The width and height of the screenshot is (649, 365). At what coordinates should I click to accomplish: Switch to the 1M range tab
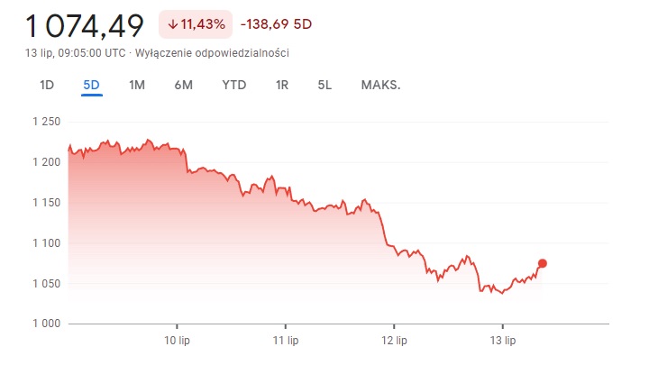(137, 86)
